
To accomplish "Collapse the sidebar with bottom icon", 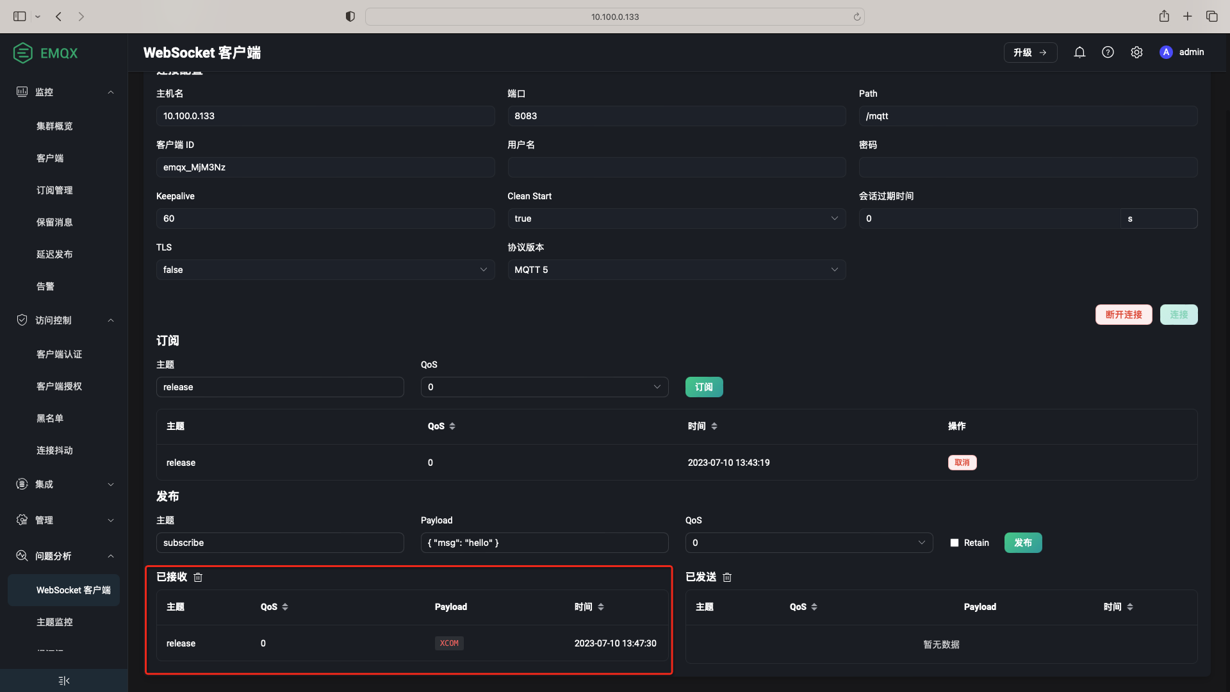I will 63,680.
